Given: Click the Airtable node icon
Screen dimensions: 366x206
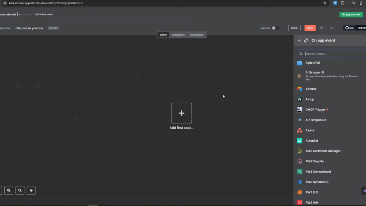Looking at the screenshot, I should [x=300, y=89].
